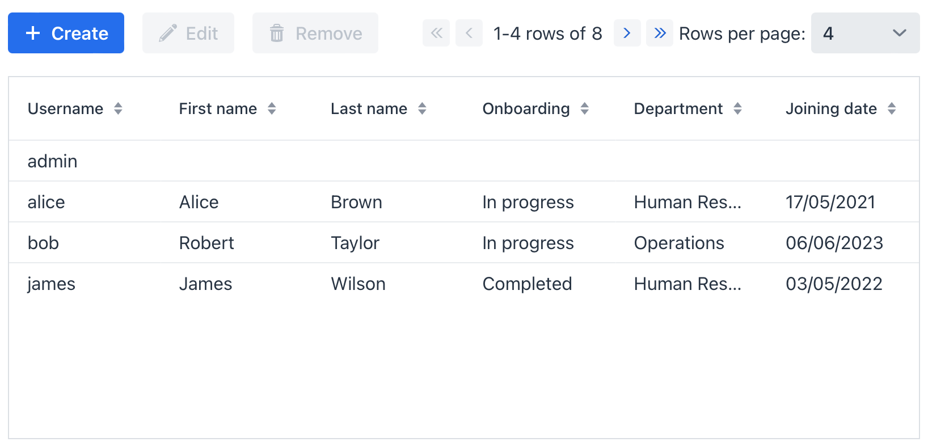The height and width of the screenshot is (446, 928).
Task: Select the Last name column header
Action: click(x=369, y=108)
